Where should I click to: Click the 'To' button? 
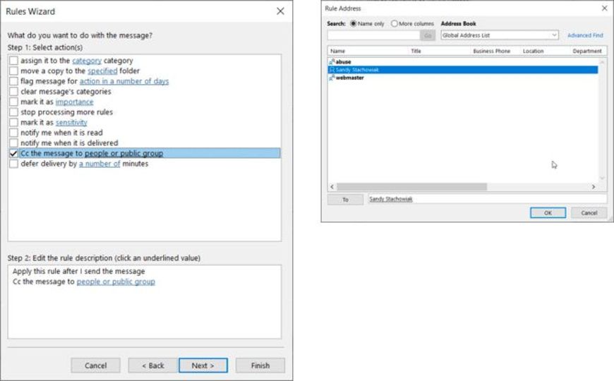(345, 200)
